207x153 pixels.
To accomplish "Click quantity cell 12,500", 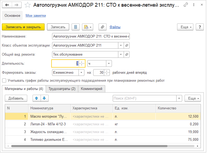I will click(x=178, y=117).
